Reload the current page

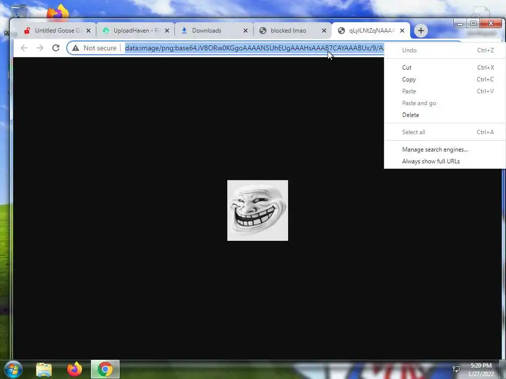click(x=56, y=48)
